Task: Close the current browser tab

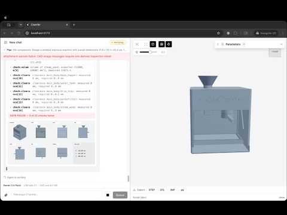Action: (67, 25)
